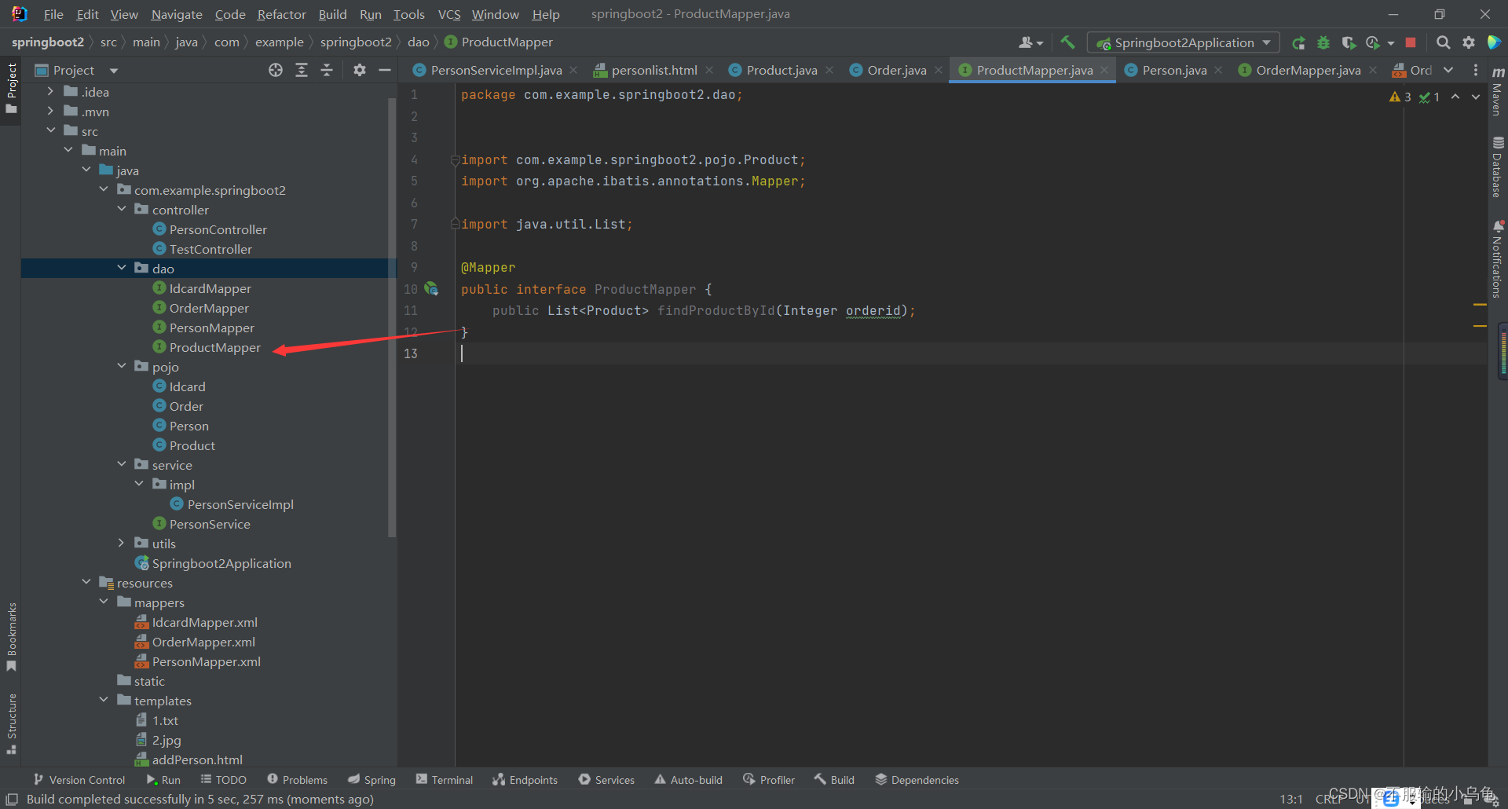
Task: Open the Refactor menu
Action: click(x=281, y=14)
